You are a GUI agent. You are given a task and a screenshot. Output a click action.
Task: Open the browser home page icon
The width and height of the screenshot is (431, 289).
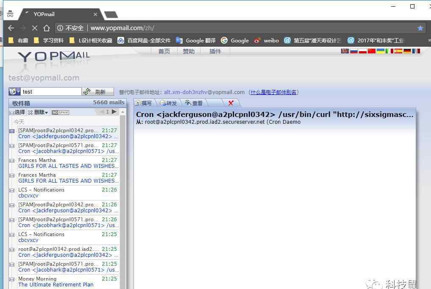click(47, 28)
